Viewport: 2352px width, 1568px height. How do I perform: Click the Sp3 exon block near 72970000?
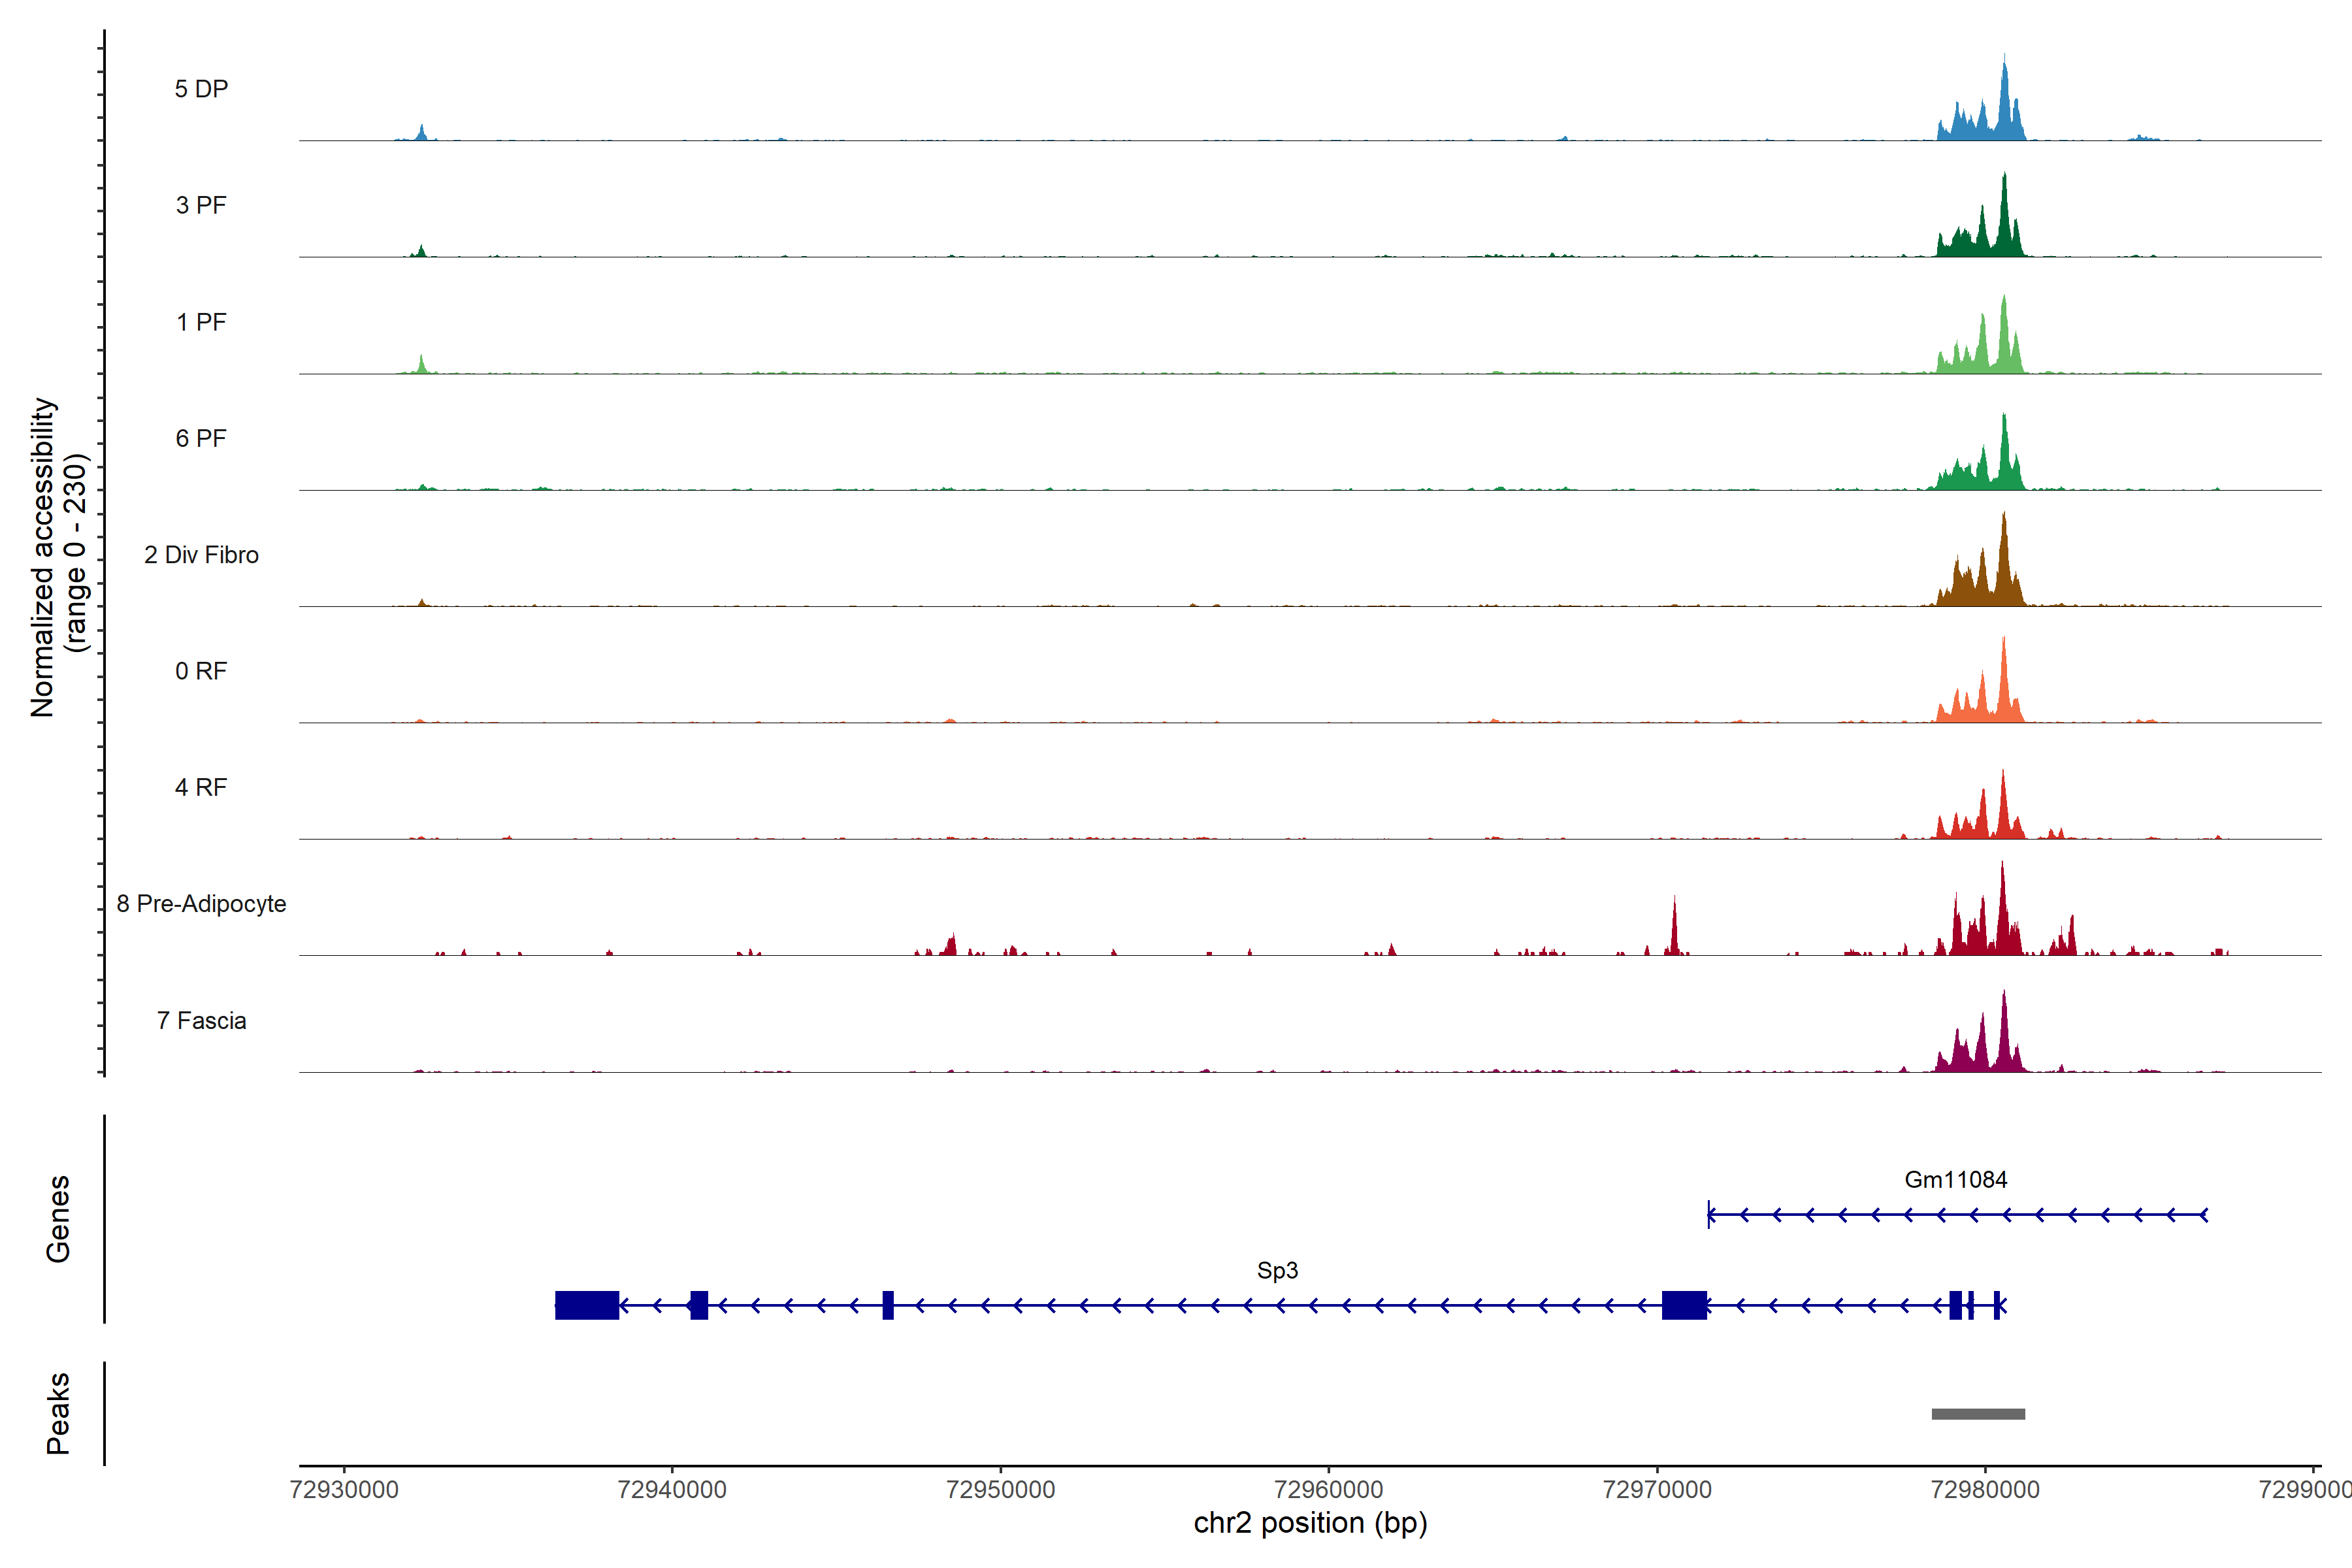click(x=1684, y=1305)
